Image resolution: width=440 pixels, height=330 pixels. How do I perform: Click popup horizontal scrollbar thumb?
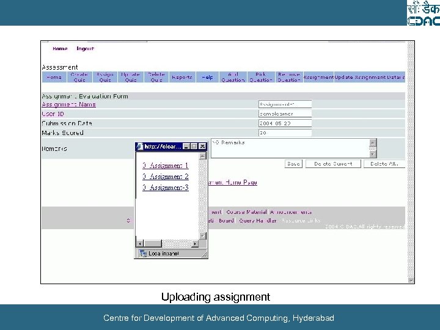(x=152, y=243)
